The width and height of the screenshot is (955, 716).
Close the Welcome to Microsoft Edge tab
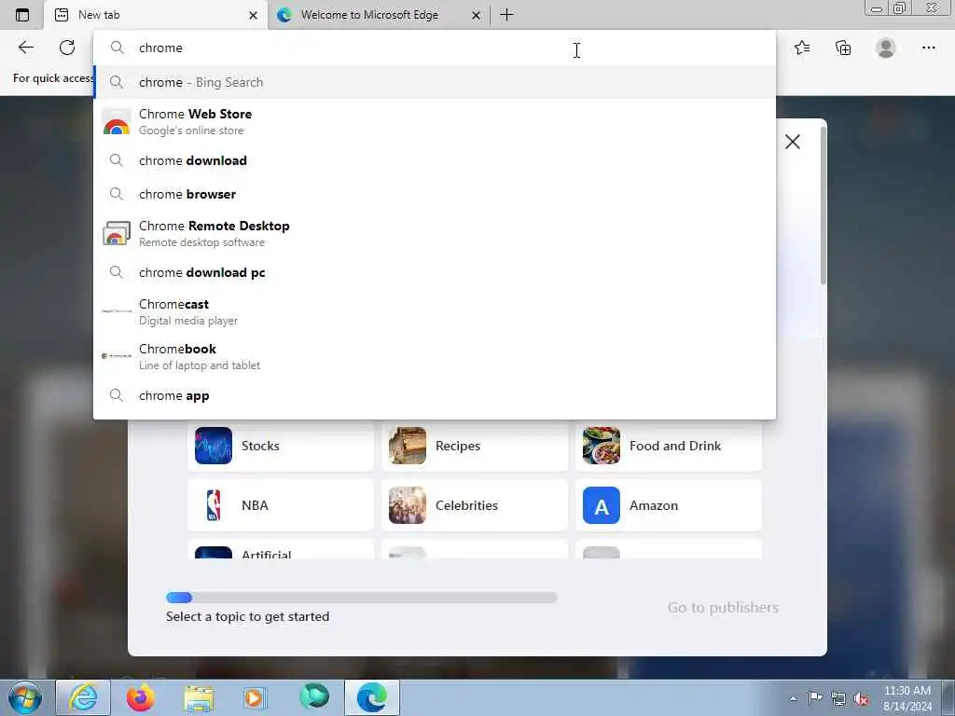[x=477, y=15]
